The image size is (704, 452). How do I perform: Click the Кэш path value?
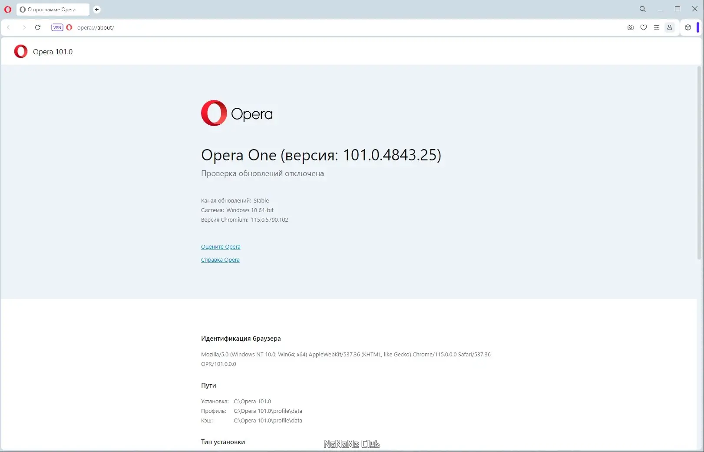click(268, 421)
